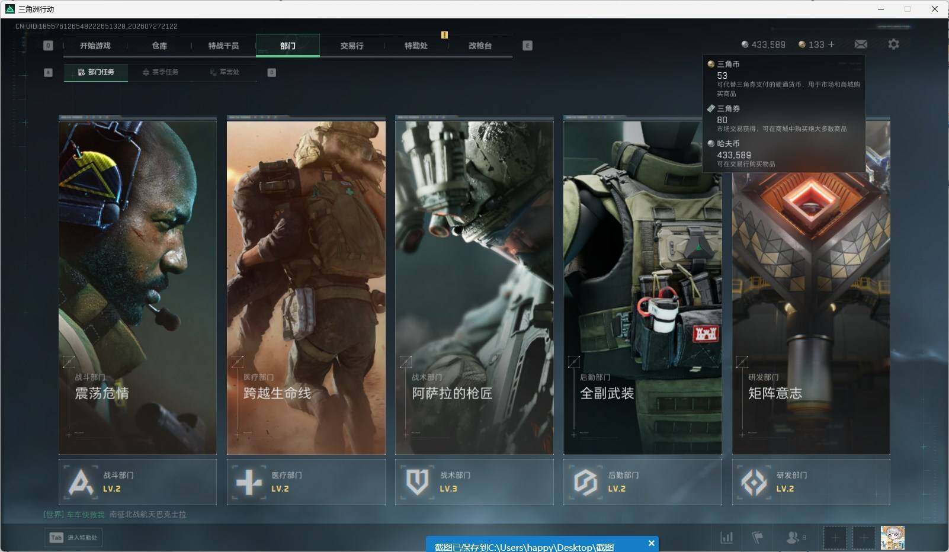Click the 三角币 coin icon in tooltip
Screen dimensions: 949x552
(x=711, y=64)
